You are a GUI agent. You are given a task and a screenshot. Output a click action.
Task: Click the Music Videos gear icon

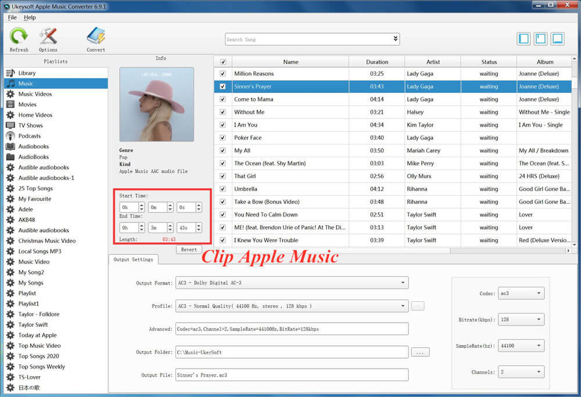[x=10, y=94]
